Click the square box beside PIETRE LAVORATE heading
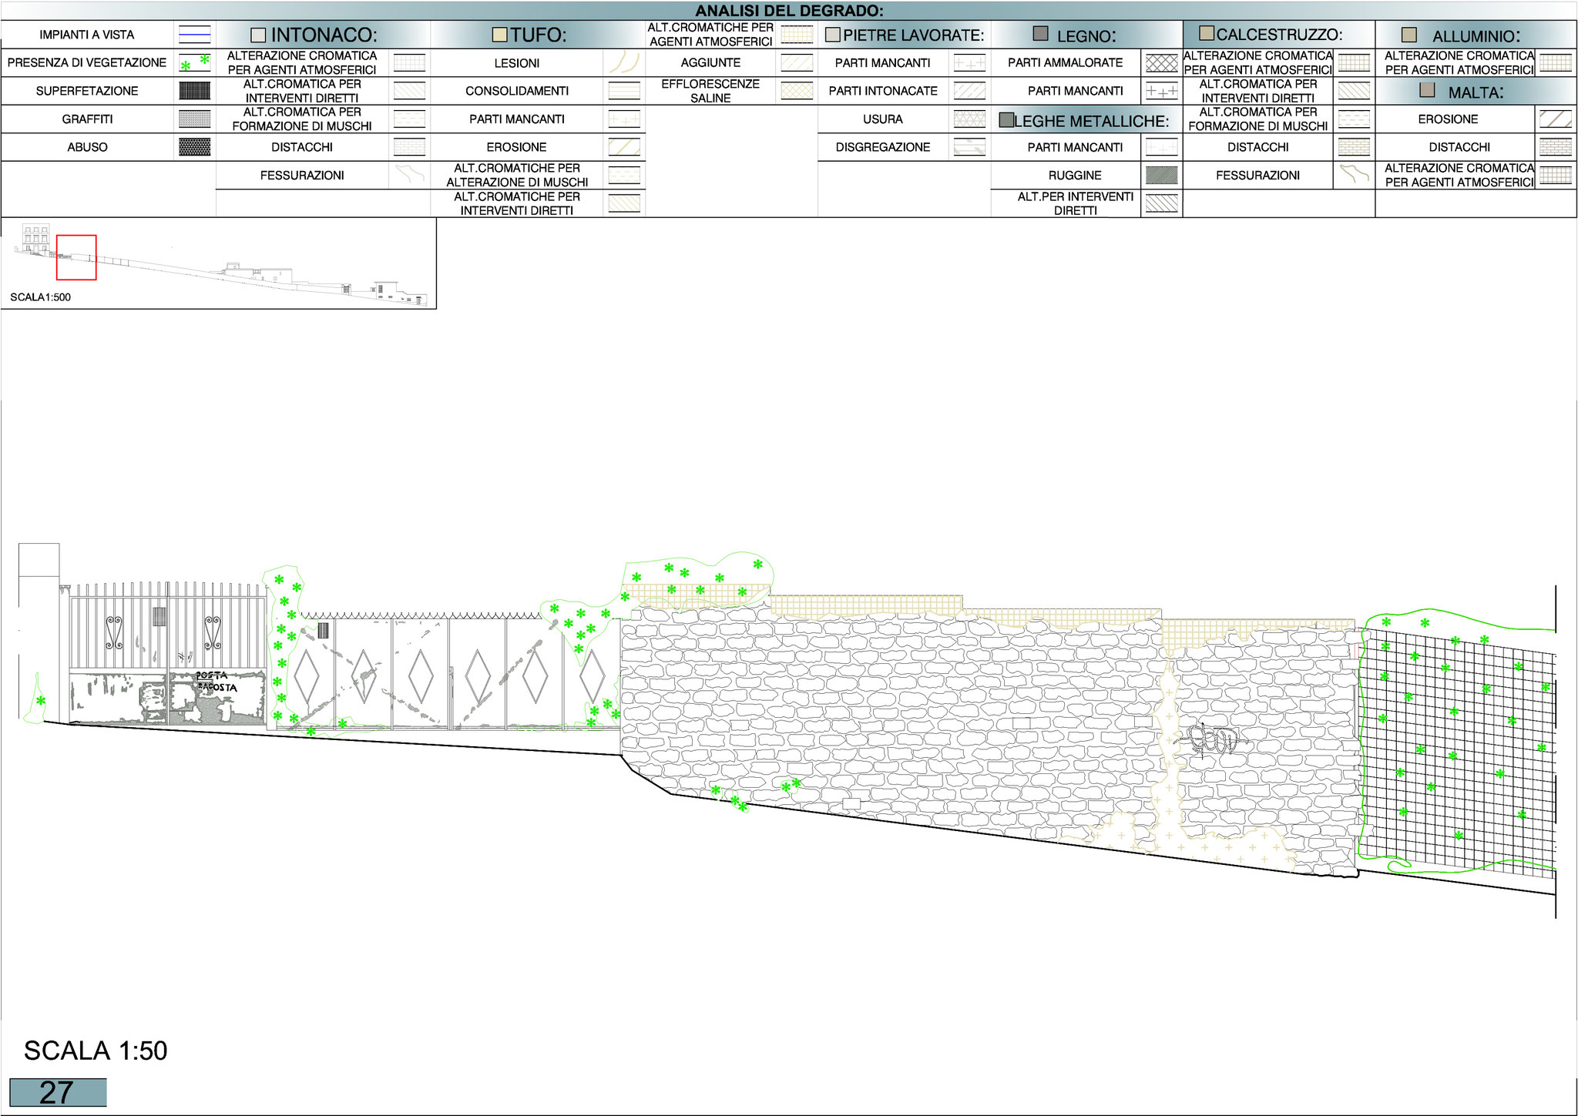The image size is (1578, 1116). (832, 35)
